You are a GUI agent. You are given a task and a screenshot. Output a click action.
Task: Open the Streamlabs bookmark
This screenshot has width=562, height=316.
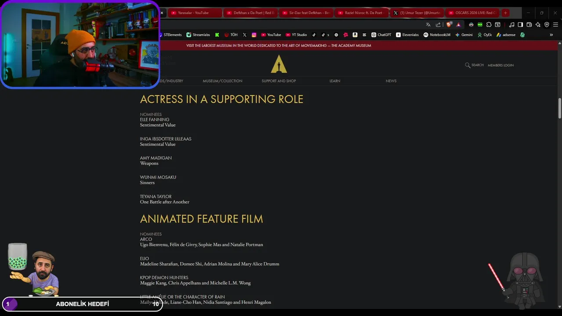pos(198,35)
